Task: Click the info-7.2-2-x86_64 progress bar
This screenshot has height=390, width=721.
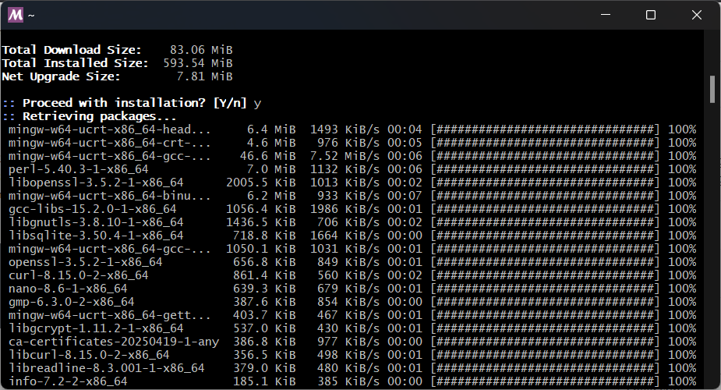Action: [545, 381]
